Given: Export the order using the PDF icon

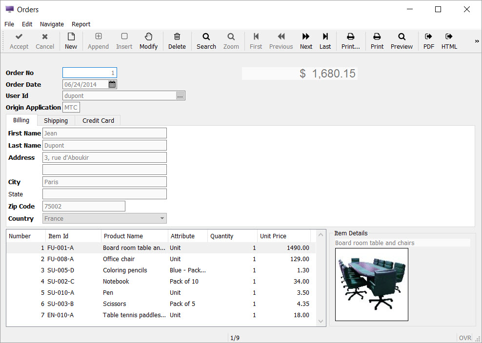Looking at the screenshot, I should 428,41.
